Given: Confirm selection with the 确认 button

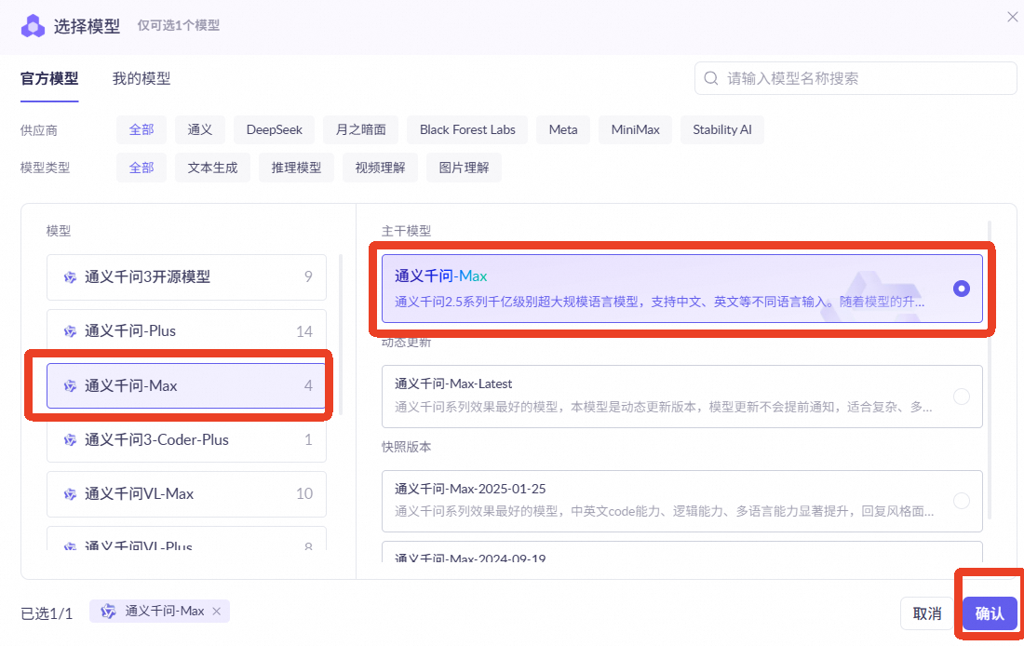Looking at the screenshot, I should [x=990, y=613].
